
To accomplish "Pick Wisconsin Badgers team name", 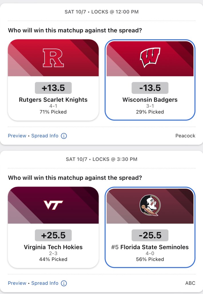I will click(150, 100).
